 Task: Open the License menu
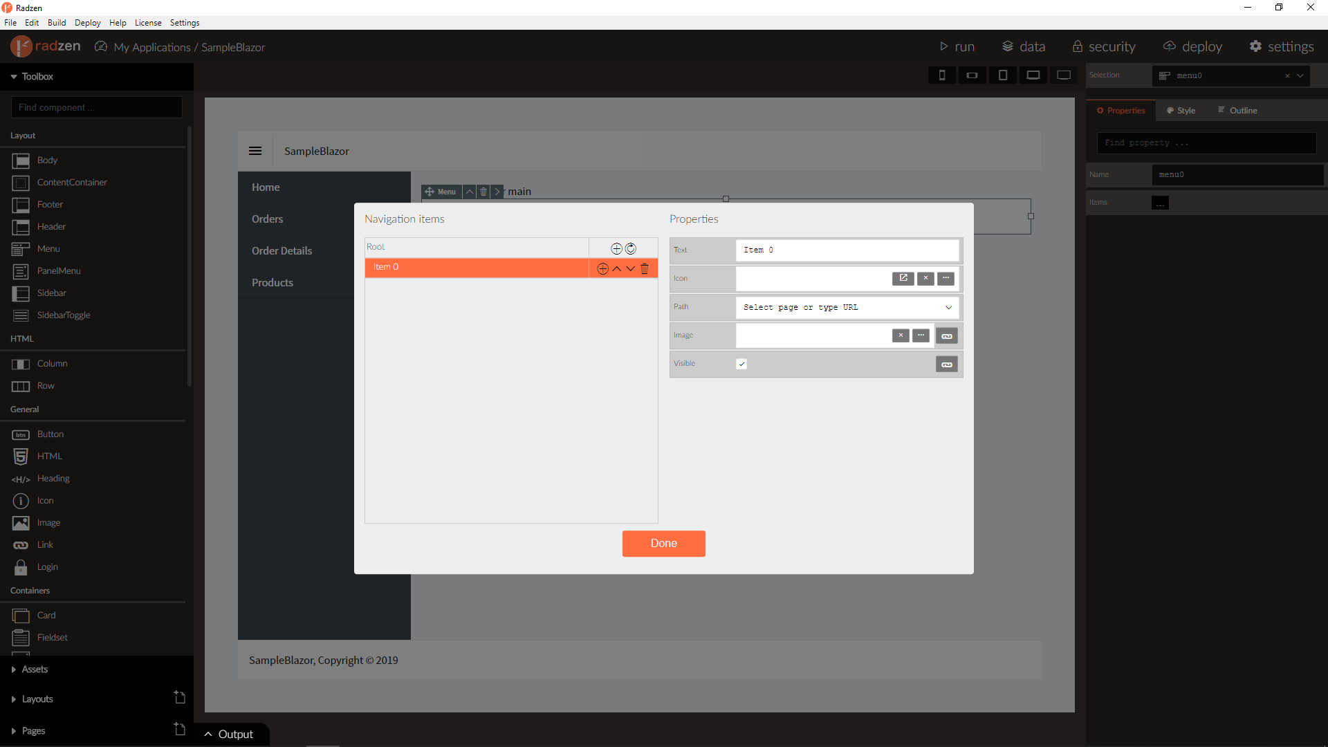148,23
